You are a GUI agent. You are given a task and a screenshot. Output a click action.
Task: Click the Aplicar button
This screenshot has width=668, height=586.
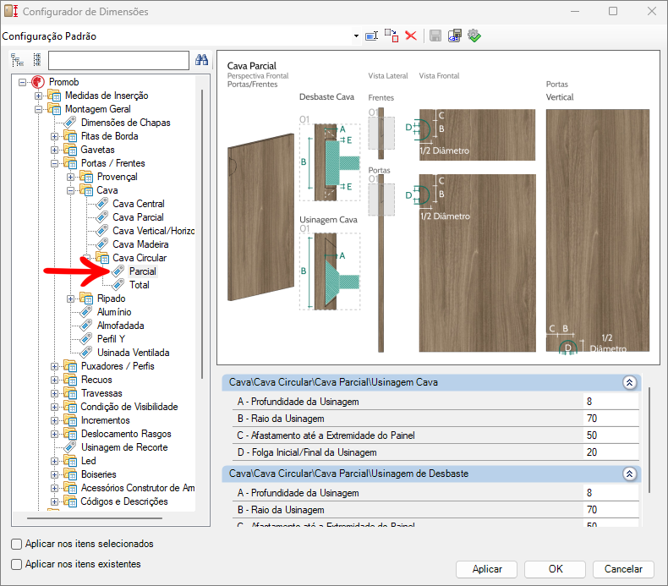486,569
